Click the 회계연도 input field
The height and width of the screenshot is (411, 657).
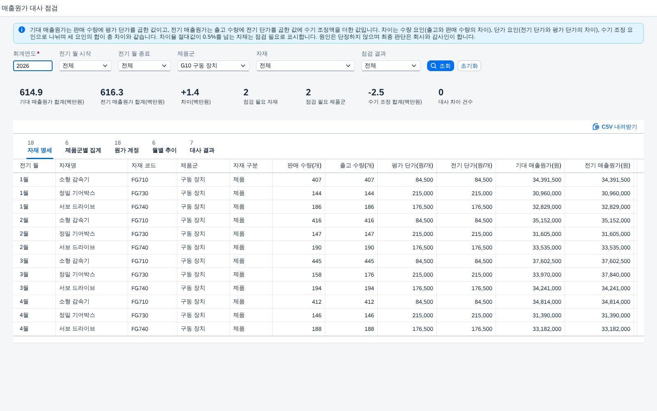pyautogui.click(x=33, y=66)
